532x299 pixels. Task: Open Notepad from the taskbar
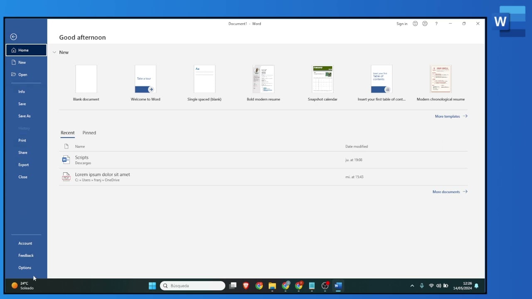(312, 286)
